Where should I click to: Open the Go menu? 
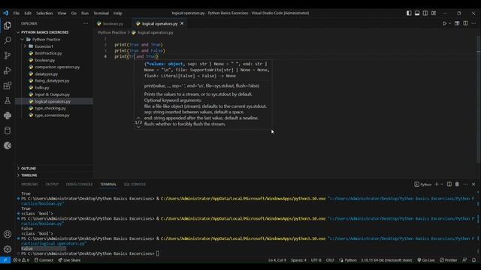tap(74, 13)
